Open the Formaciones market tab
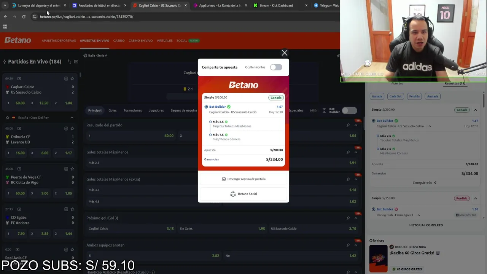Viewport: 487px width, 274px height. [132, 110]
